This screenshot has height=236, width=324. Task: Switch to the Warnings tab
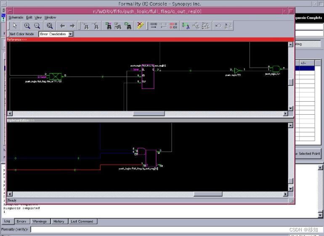coord(40,221)
